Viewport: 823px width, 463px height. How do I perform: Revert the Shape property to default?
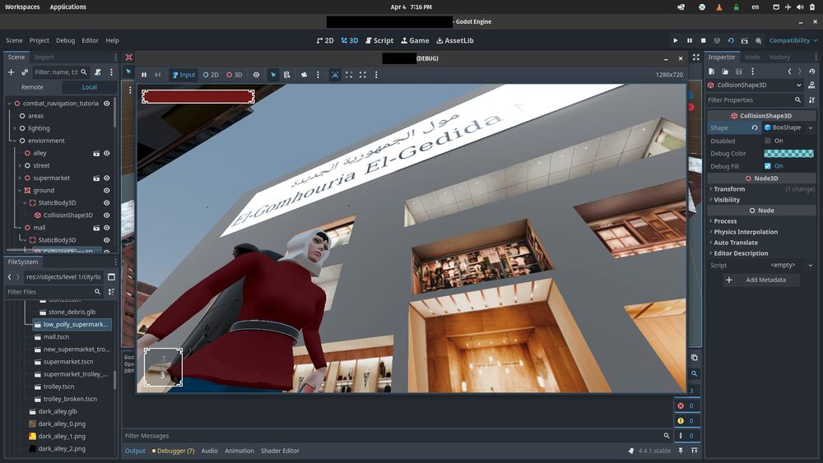tap(754, 128)
